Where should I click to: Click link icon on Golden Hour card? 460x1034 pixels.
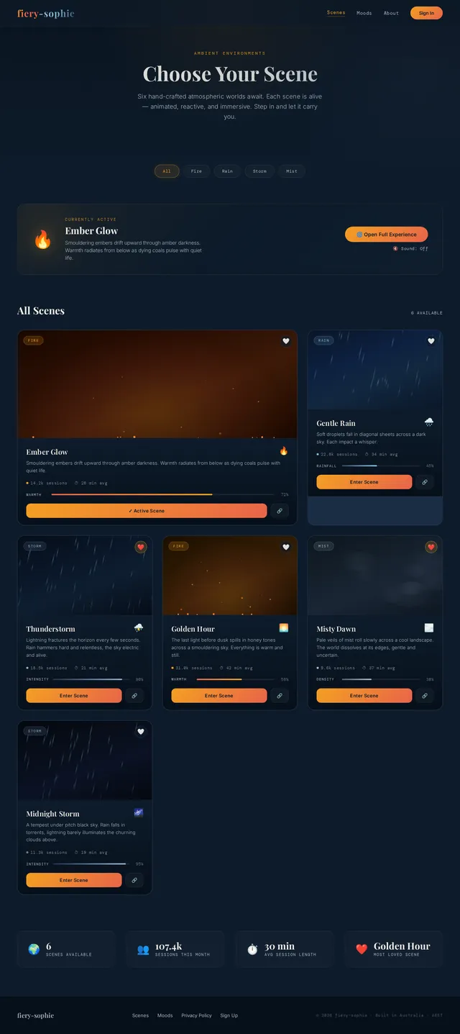point(280,696)
